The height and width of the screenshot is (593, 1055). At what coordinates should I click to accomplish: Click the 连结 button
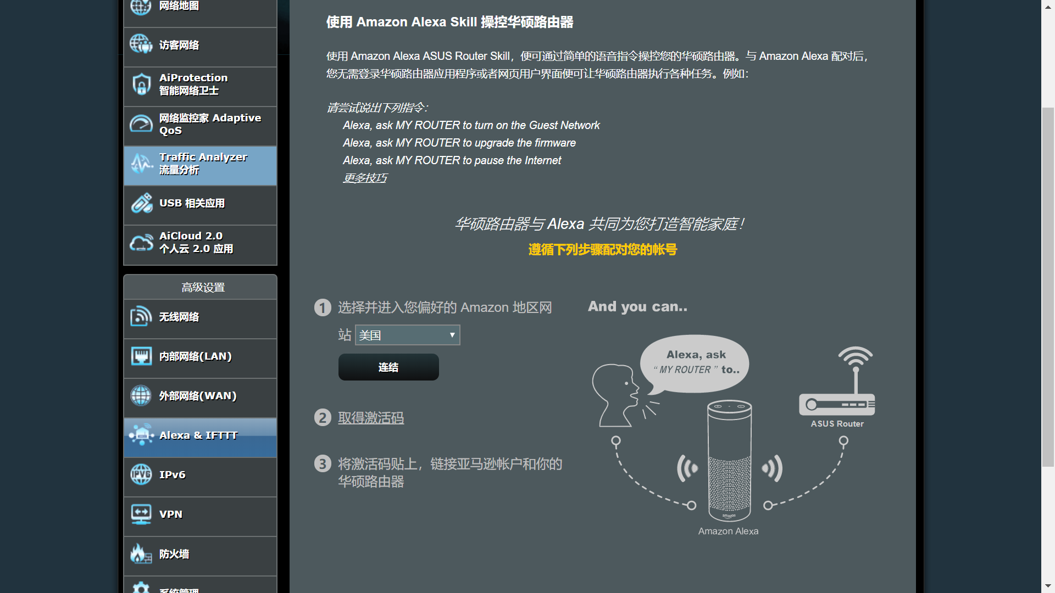point(388,367)
